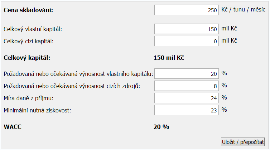Click the bold WACC label

pyautogui.click(x=13, y=126)
